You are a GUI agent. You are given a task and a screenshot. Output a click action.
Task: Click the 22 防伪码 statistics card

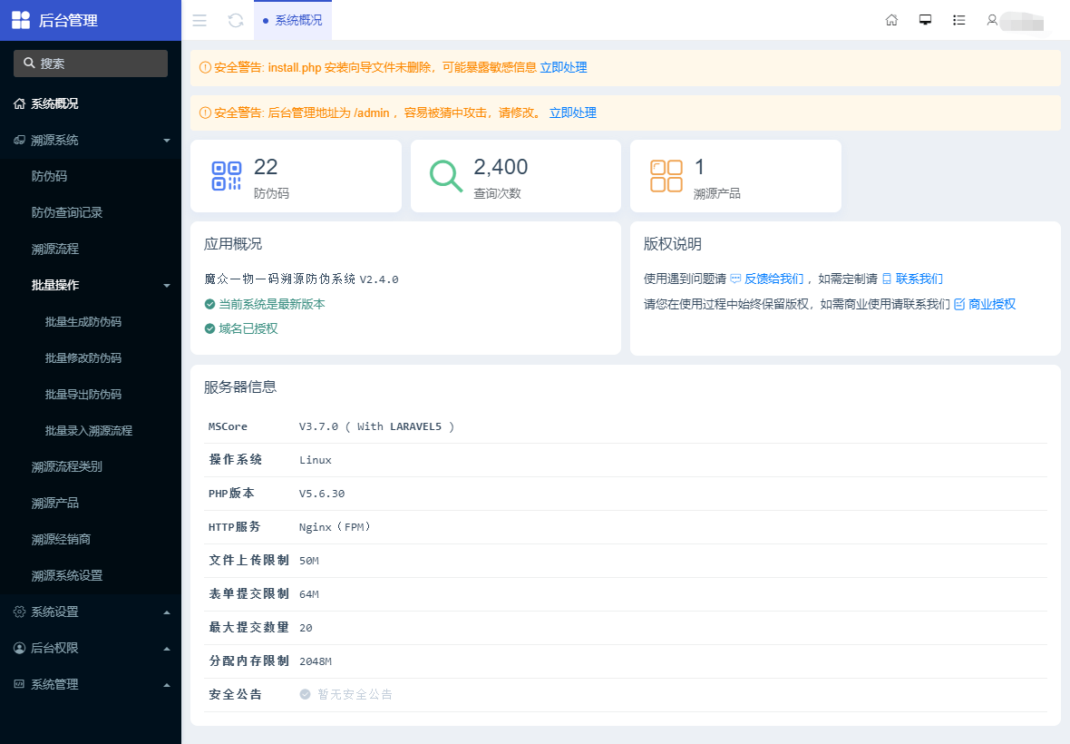pos(296,176)
